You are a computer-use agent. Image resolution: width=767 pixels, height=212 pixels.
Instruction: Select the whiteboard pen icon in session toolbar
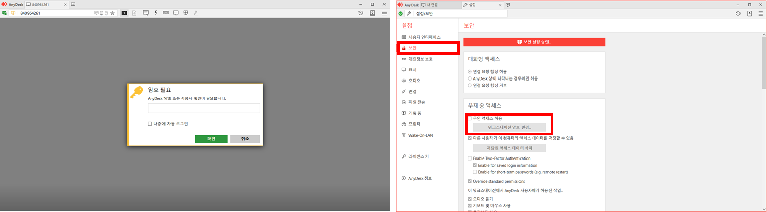tap(196, 13)
